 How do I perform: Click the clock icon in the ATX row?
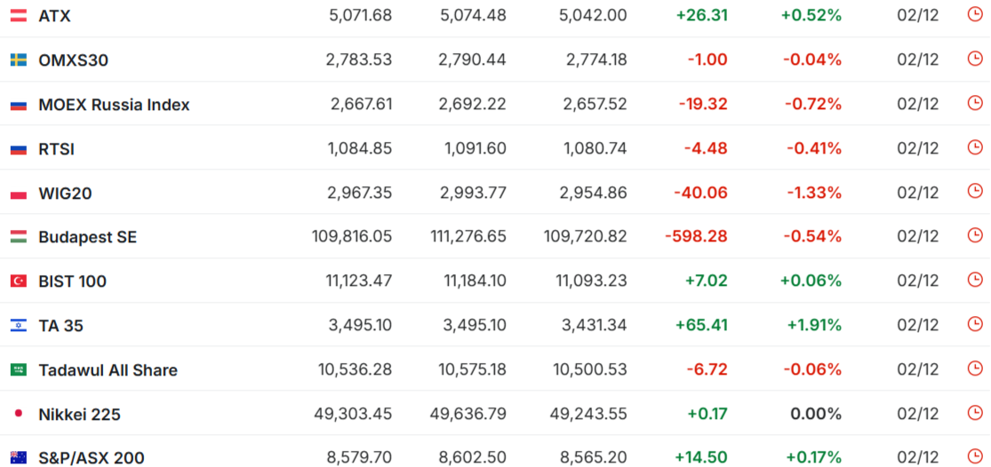[975, 15]
